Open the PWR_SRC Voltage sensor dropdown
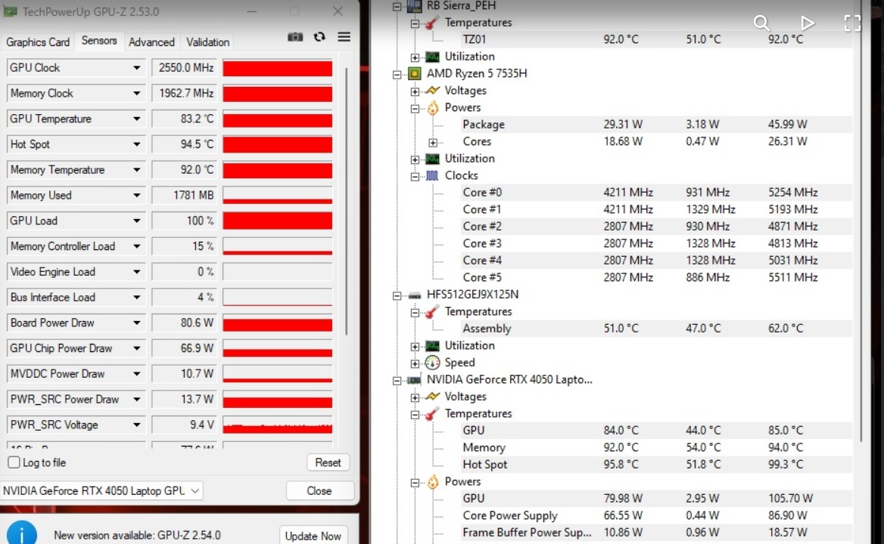Screen dimensions: 884x544 136,425
